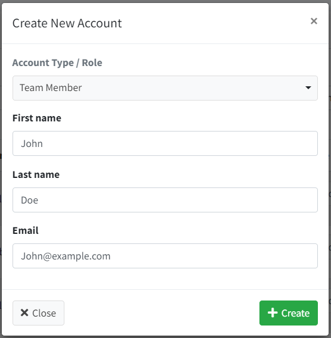This screenshot has height=338, width=331.
Task: Select the text box below the Email label
Action: pos(165,256)
